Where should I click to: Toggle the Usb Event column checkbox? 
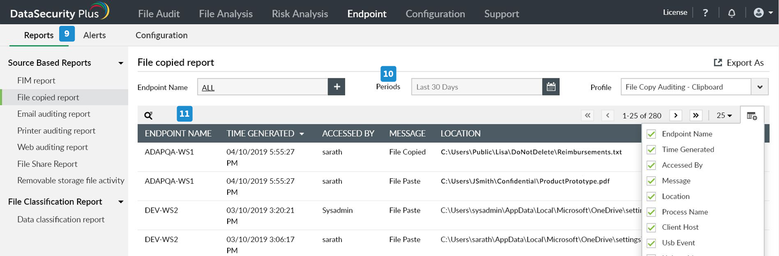pyautogui.click(x=651, y=243)
